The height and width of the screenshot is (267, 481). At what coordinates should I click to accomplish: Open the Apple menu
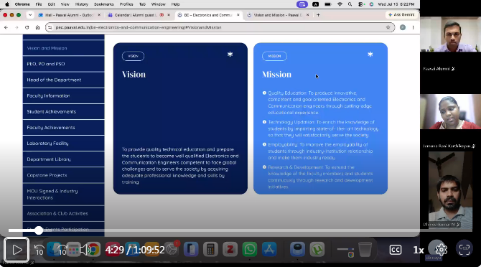(x=6, y=4)
